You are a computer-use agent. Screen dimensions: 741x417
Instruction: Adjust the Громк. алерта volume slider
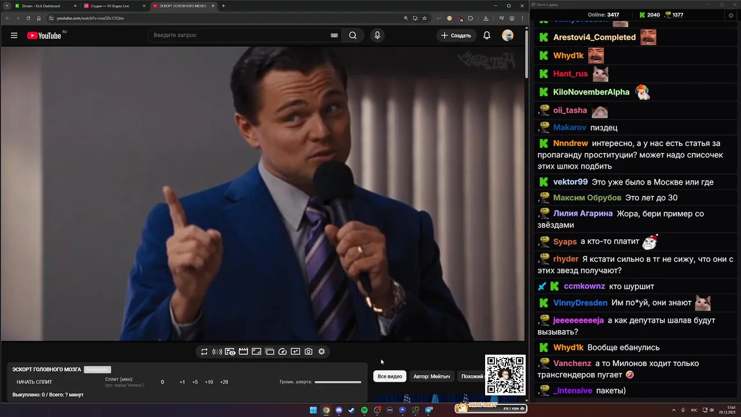point(338,382)
